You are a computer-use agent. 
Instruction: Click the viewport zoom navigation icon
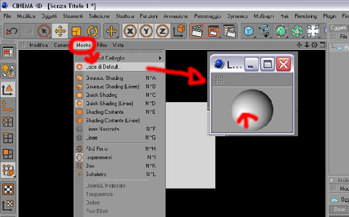tap(307, 45)
